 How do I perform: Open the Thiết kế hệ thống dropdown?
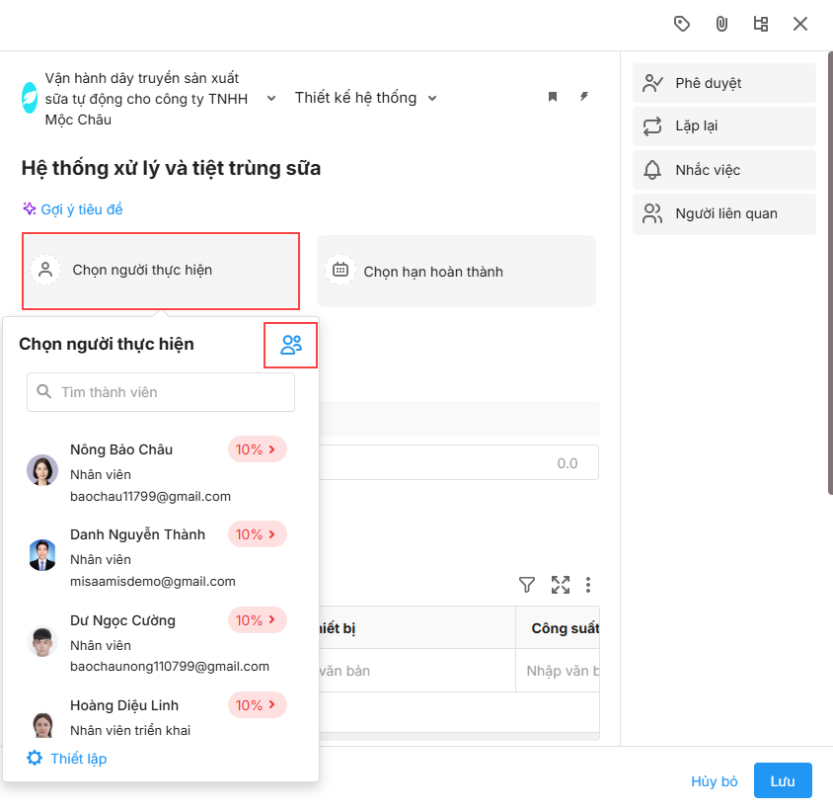pos(366,98)
